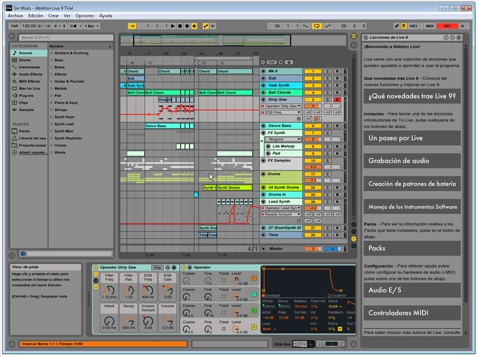
Task: Click the Stop button in transport
Action: click(180, 26)
